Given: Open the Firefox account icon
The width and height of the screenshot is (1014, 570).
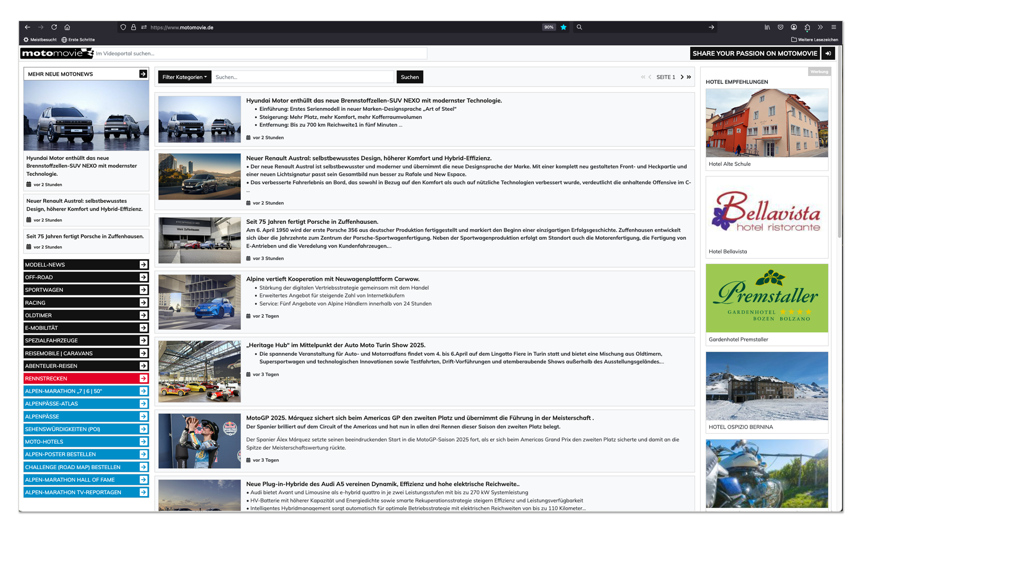Looking at the screenshot, I should click(794, 27).
